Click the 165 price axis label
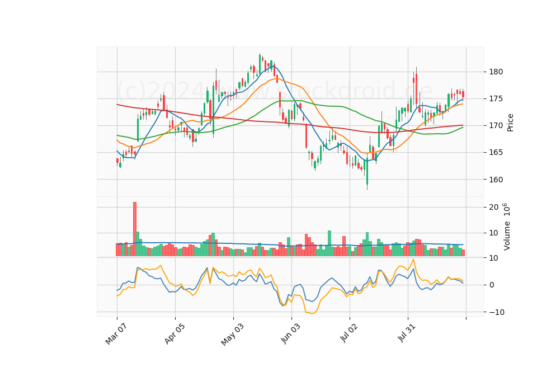Screen dimensions: 537x386 click(x=496, y=152)
